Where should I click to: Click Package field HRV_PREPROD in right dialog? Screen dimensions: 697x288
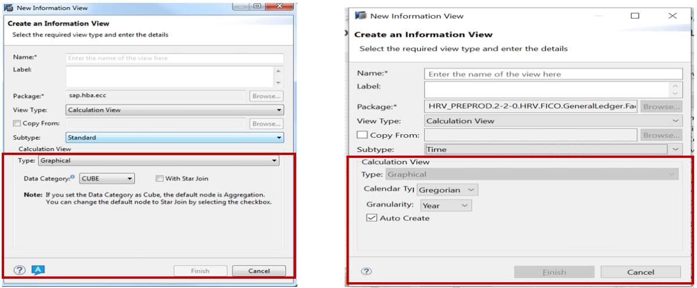531,107
